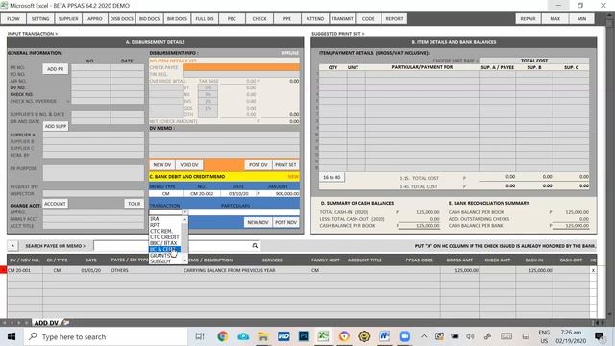Click the 16 to 40 items button
This screenshot has width=615, height=346.
tap(332, 177)
